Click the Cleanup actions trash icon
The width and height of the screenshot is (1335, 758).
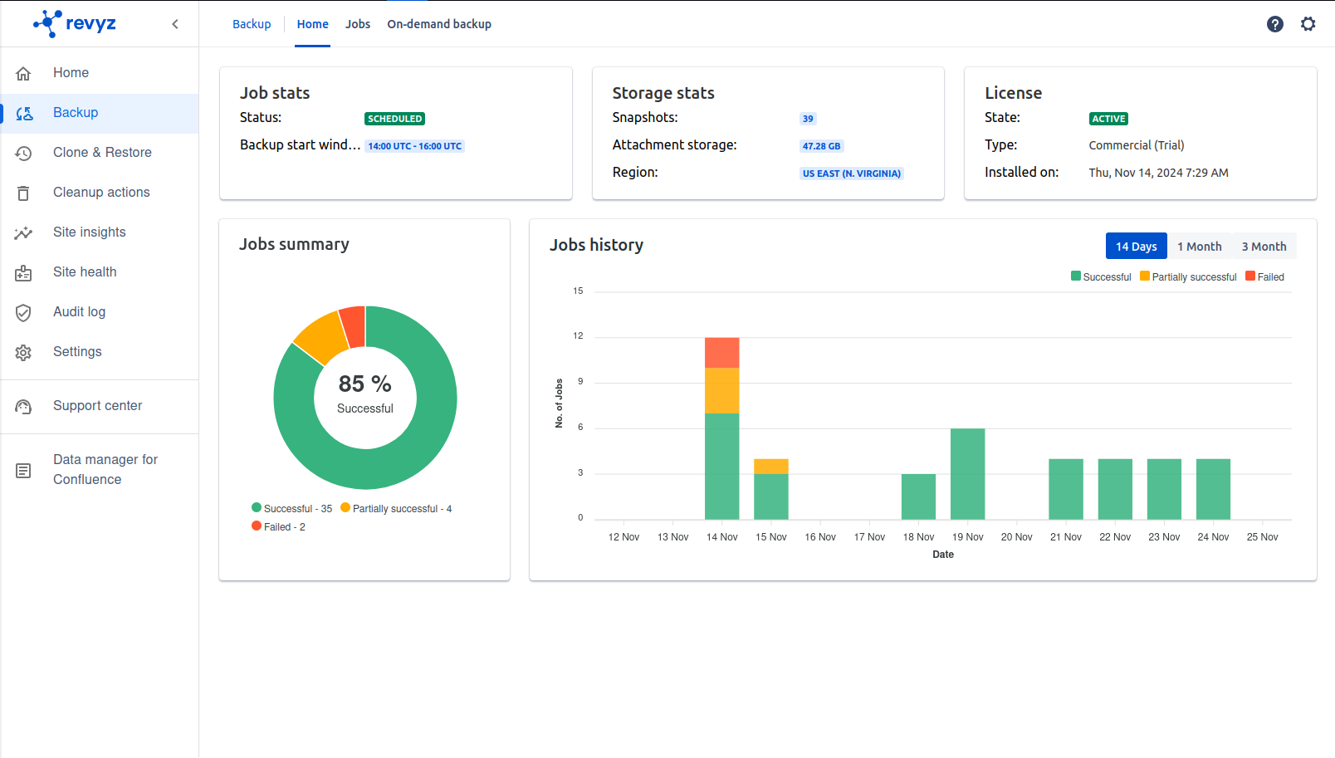tap(23, 193)
